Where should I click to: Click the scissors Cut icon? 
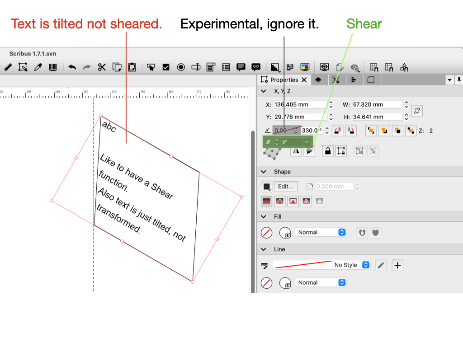[x=102, y=67]
